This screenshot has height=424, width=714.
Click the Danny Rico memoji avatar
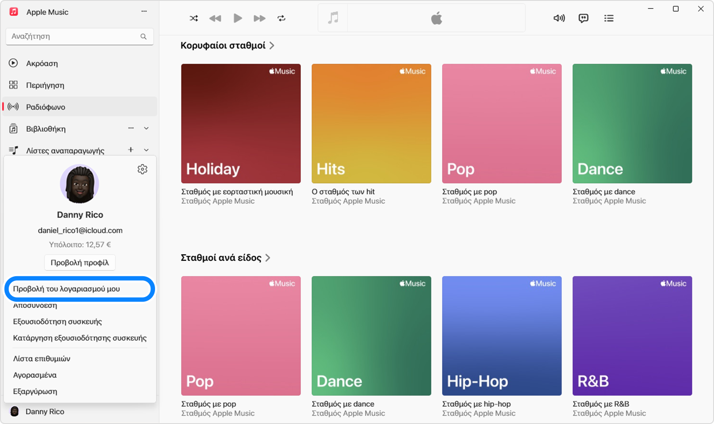click(80, 184)
